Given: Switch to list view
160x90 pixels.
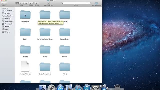Looking at the screenshot, I should (x=20, y=3).
